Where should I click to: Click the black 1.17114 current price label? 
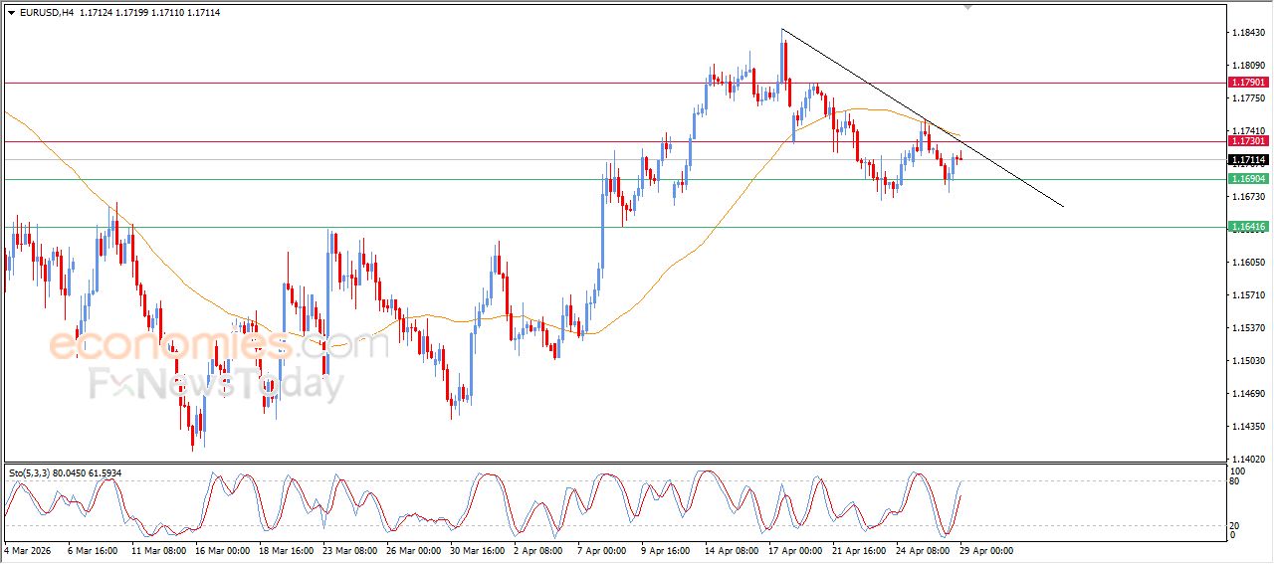pyautogui.click(x=1247, y=160)
